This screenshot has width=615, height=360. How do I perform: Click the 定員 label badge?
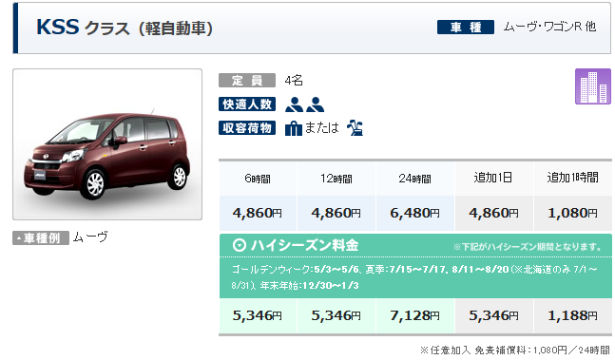(247, 81)
